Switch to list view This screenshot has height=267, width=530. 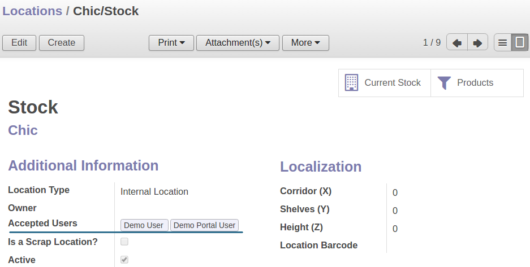click(x=502, y=43)
